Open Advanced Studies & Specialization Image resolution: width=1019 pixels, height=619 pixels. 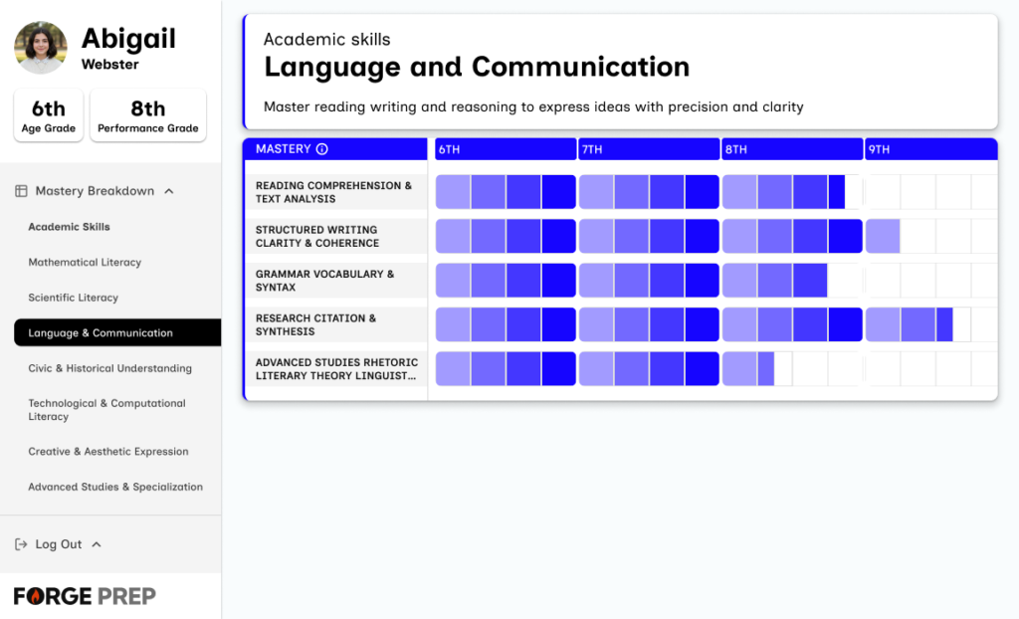tap(115, 487)
